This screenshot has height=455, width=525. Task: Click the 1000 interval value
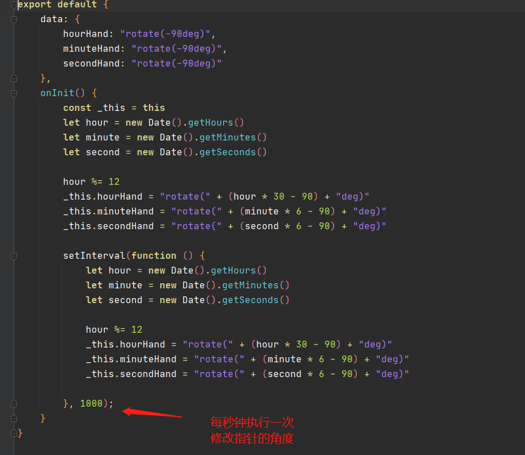(x=91, y=403)
